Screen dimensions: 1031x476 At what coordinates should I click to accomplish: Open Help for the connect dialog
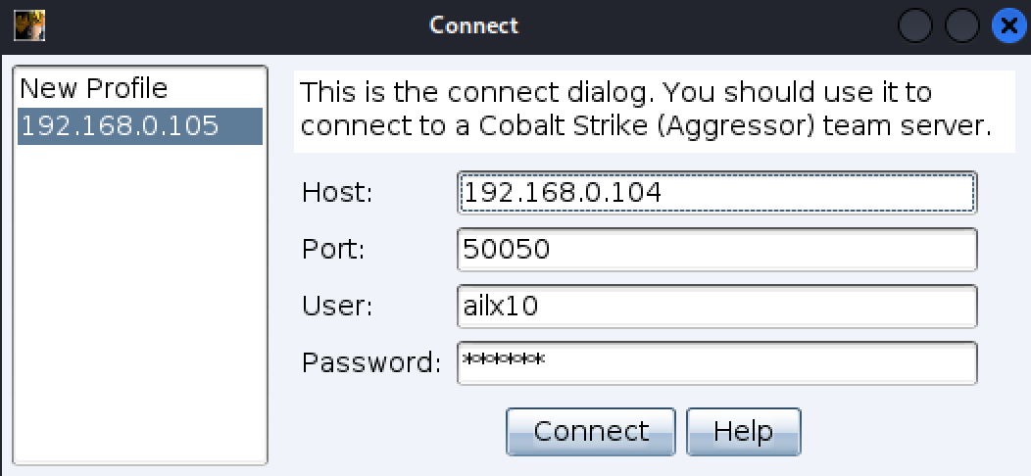pyautogui.click(x=743, y=432)
